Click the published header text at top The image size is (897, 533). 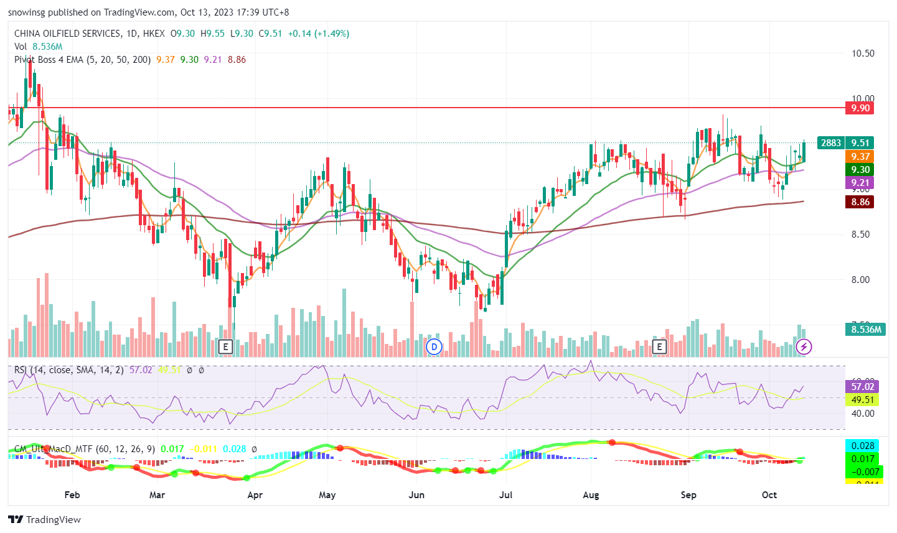[148, 12]
